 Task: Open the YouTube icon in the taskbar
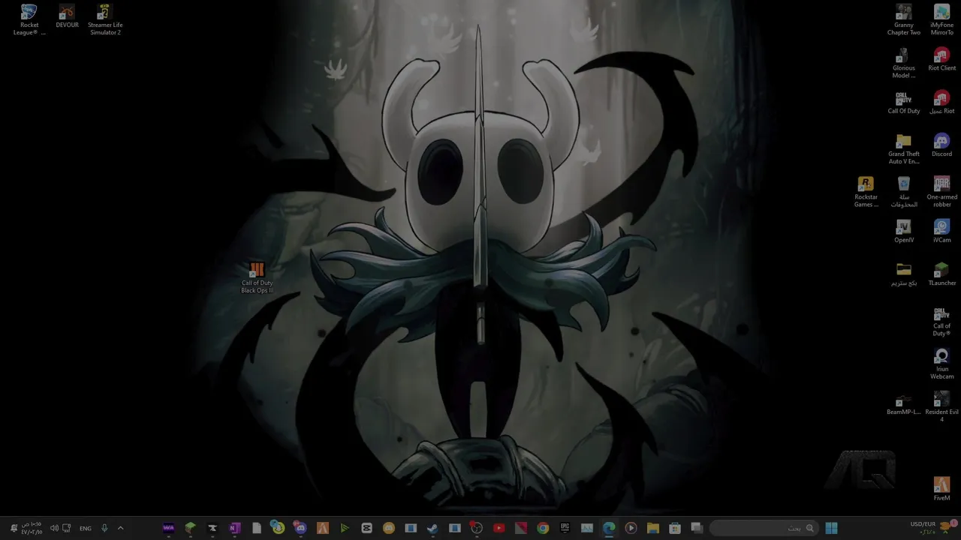click(x=499, y=528)
